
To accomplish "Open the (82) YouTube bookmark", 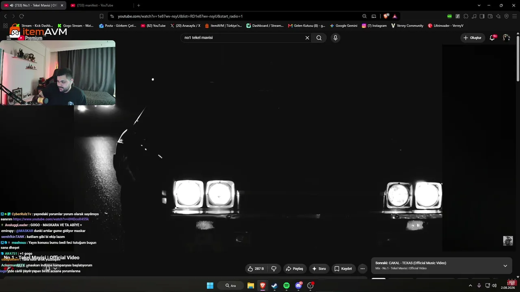I will click(153, 26).
